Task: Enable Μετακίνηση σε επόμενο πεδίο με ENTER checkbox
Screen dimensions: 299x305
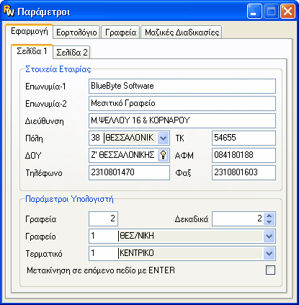Action: [270, 270]
